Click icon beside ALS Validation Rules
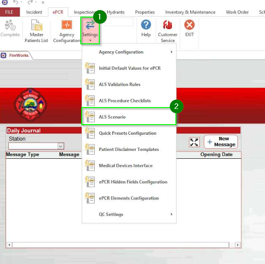The image size is (265, 264). (90, 84)
